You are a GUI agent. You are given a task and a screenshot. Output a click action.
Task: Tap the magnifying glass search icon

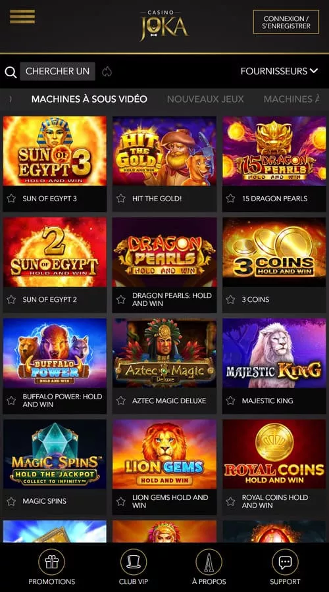(11, 72)
